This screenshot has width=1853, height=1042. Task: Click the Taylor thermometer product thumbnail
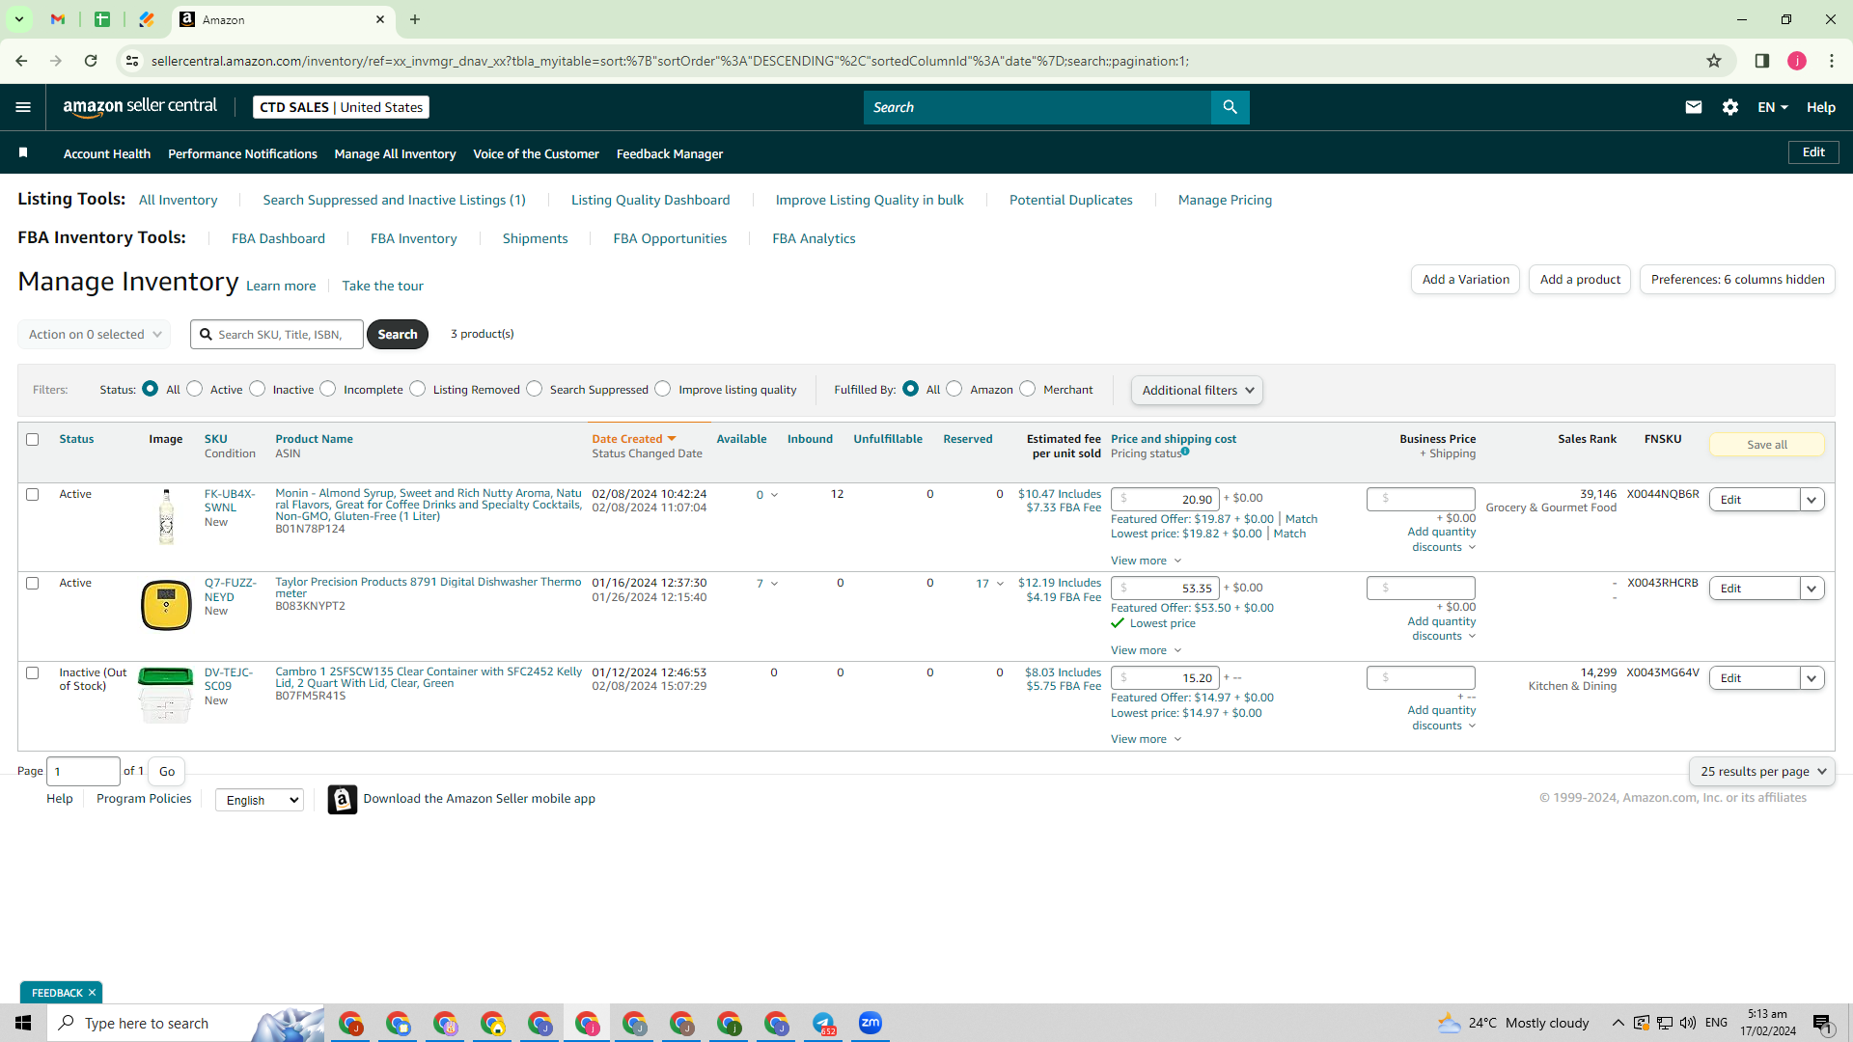tap(166, 605)
